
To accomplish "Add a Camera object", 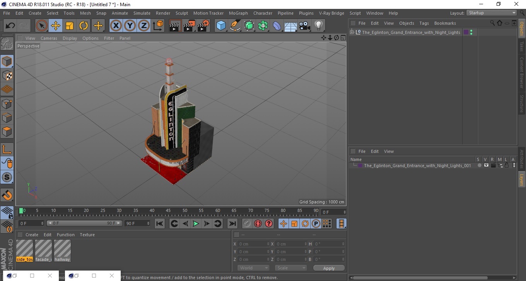I will click(x=305, y=26).
